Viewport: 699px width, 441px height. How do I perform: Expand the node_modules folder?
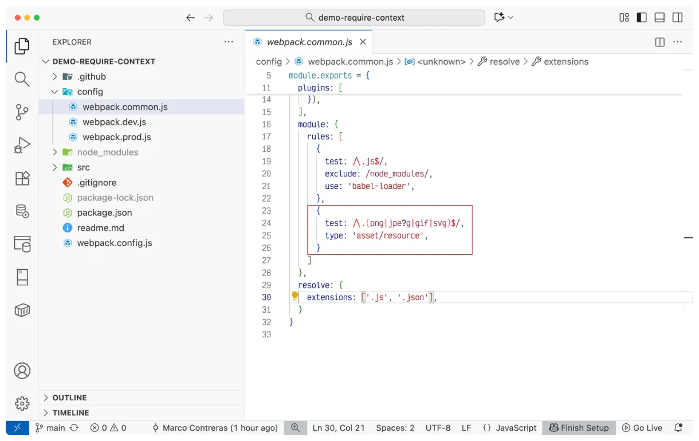(x=108, y=152)
